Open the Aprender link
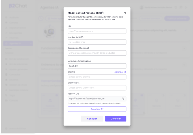The width and height of the screenshot is (193, 135). point(119,72)
